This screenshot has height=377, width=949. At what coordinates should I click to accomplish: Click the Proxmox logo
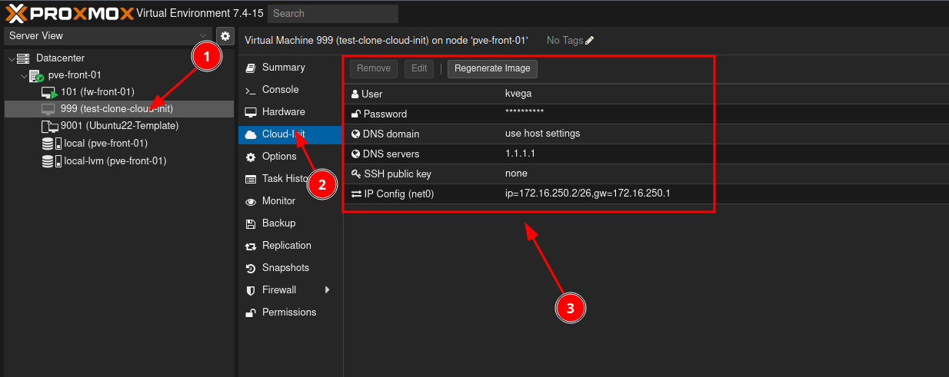pyautogui.click(x=69, y=13)
